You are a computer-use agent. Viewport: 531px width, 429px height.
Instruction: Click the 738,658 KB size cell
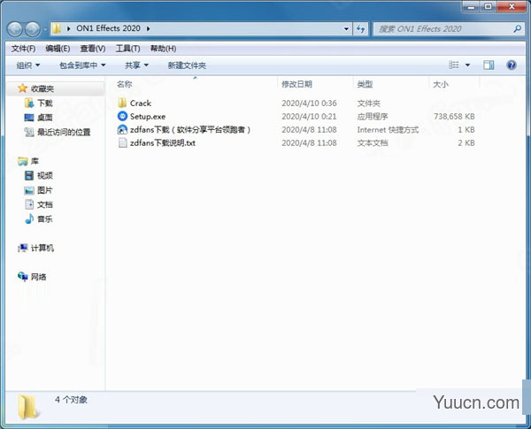pyautogui.click(x=454, y=117)
